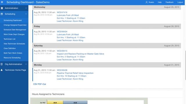Open Schedule Date Management
186x104 pixels.
(x=15, y=30)
